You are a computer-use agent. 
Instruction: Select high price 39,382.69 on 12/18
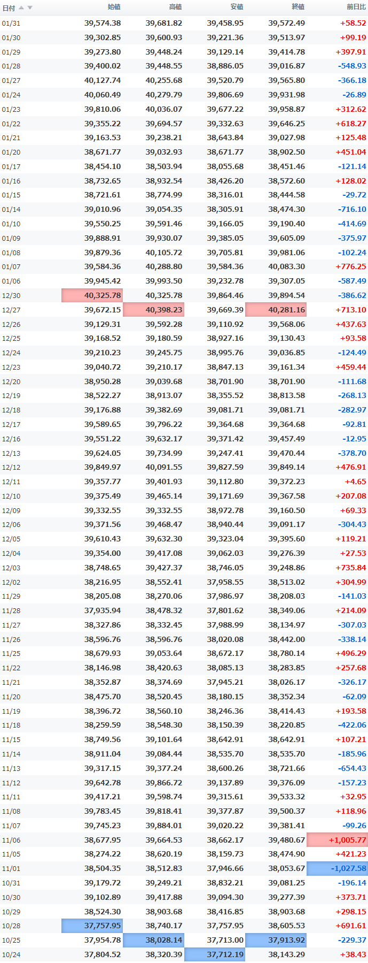164,410
